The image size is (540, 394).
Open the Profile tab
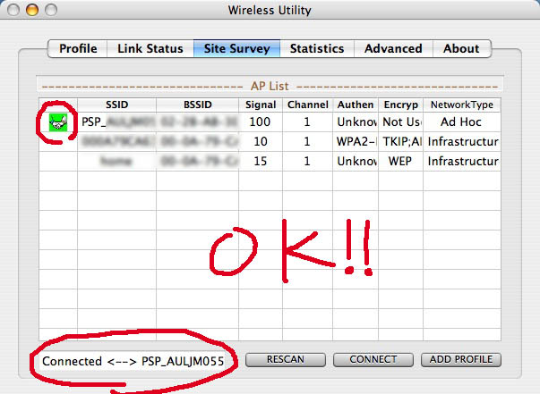coord(78,48)
